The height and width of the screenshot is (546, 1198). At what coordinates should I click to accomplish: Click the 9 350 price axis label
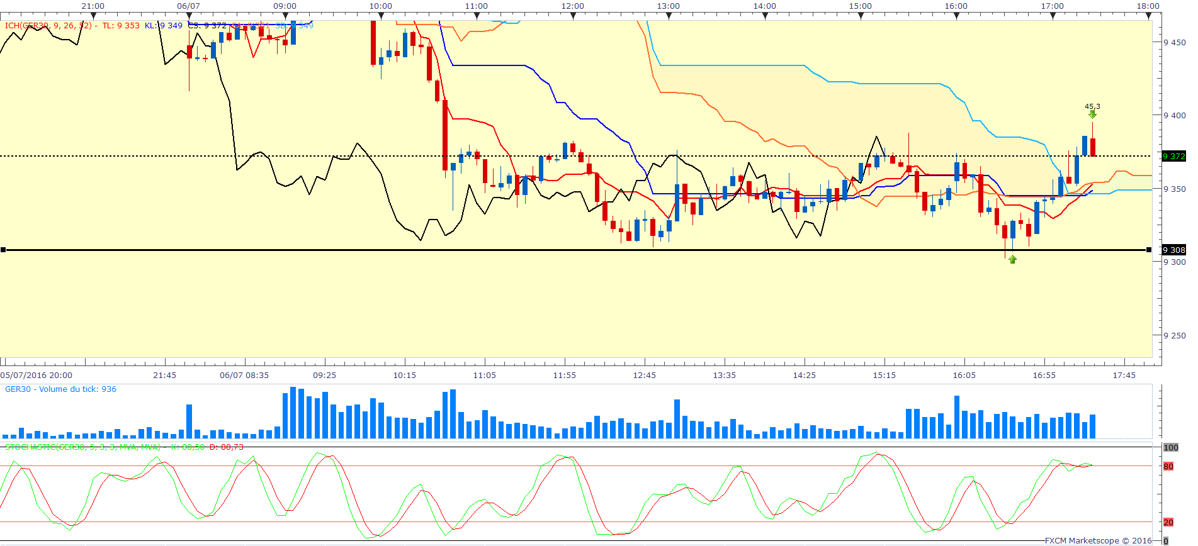(1175, 189)
